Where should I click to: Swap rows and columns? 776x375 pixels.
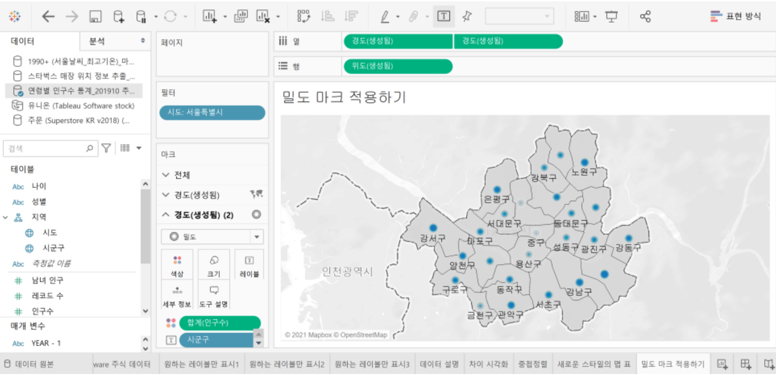(304, 17)
